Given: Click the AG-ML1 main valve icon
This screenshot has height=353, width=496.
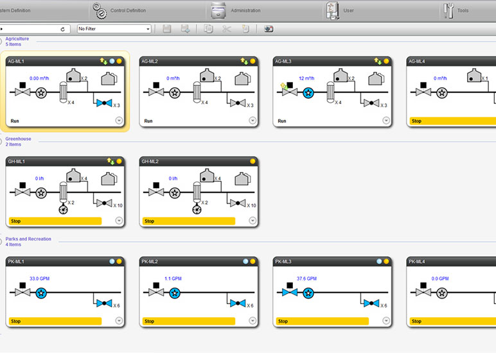Looking at the screenshot, I should coord(22,92).
